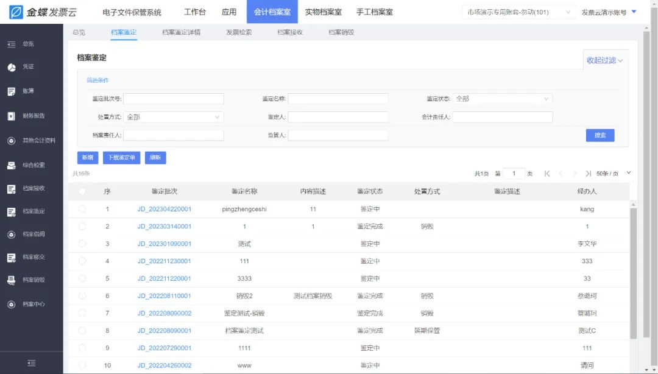Click the 金蝶发票云 logo icon
This screenshot has width=658, height=374.
click(16, 12)
